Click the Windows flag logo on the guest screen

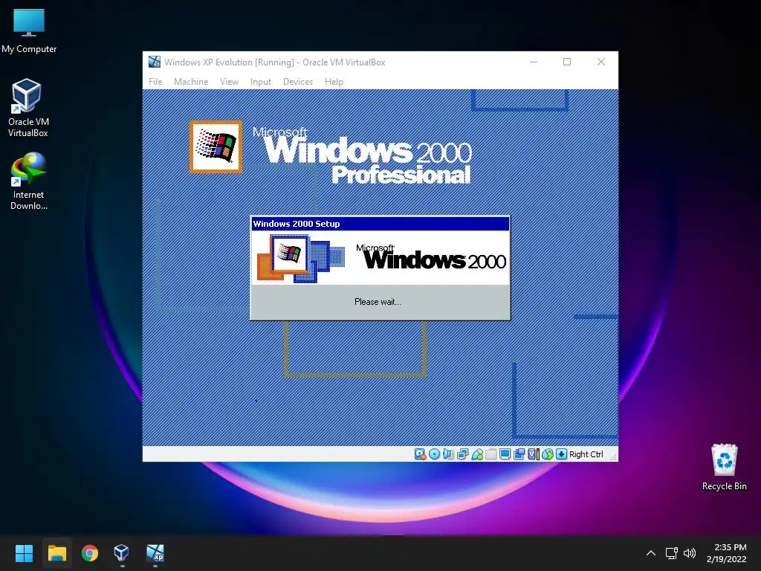coord(216,146)
